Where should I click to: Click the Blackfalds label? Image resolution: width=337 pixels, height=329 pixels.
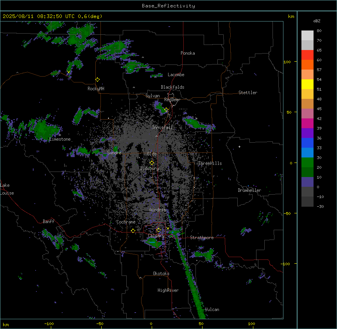[x=172, y=87]
